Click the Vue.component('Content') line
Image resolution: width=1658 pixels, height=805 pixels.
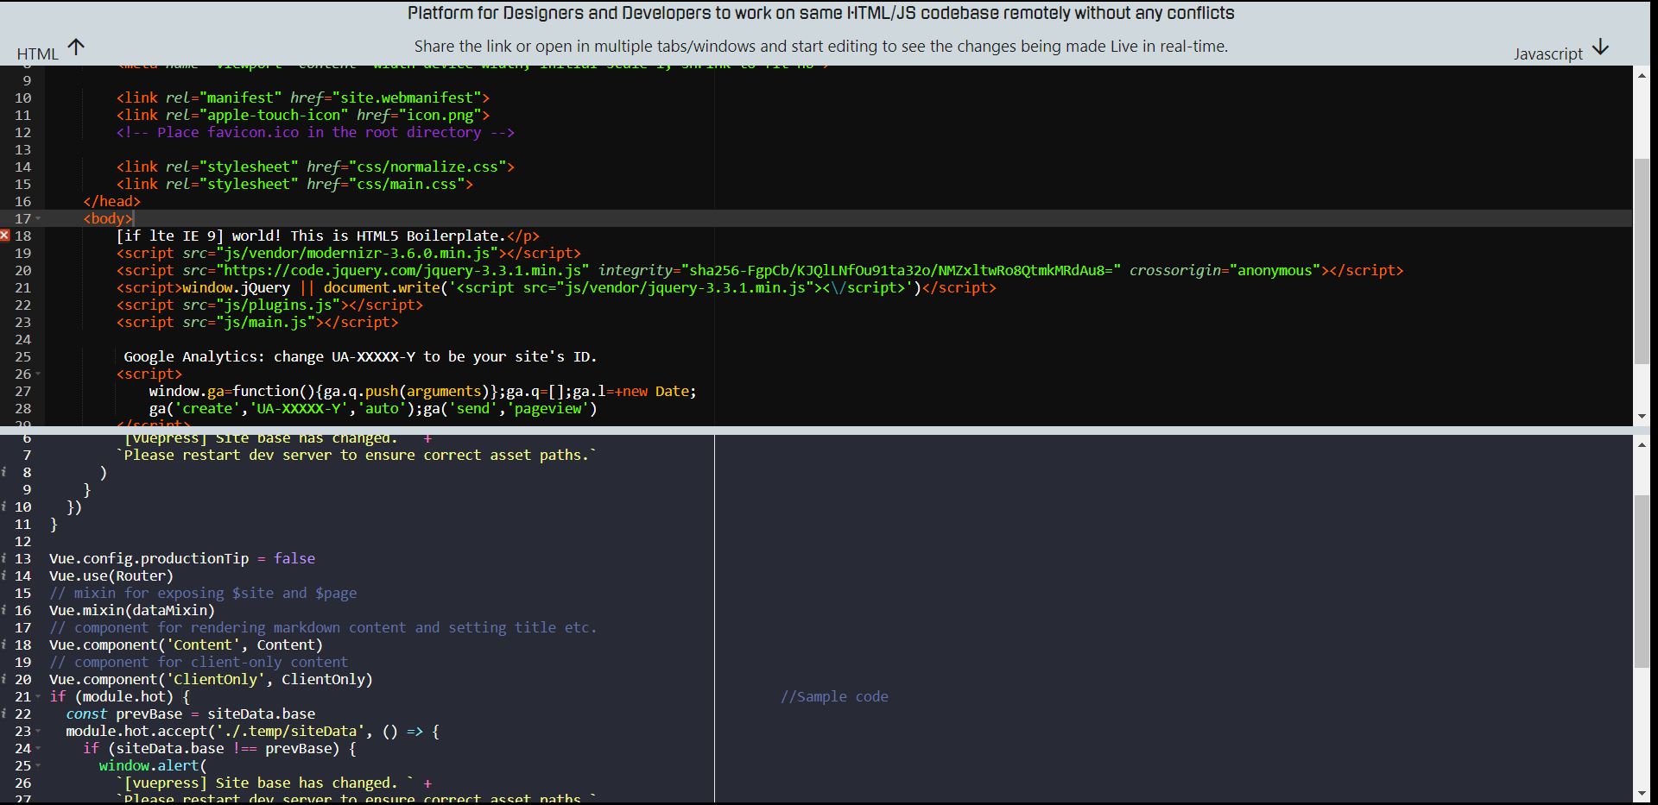point(186,645)
